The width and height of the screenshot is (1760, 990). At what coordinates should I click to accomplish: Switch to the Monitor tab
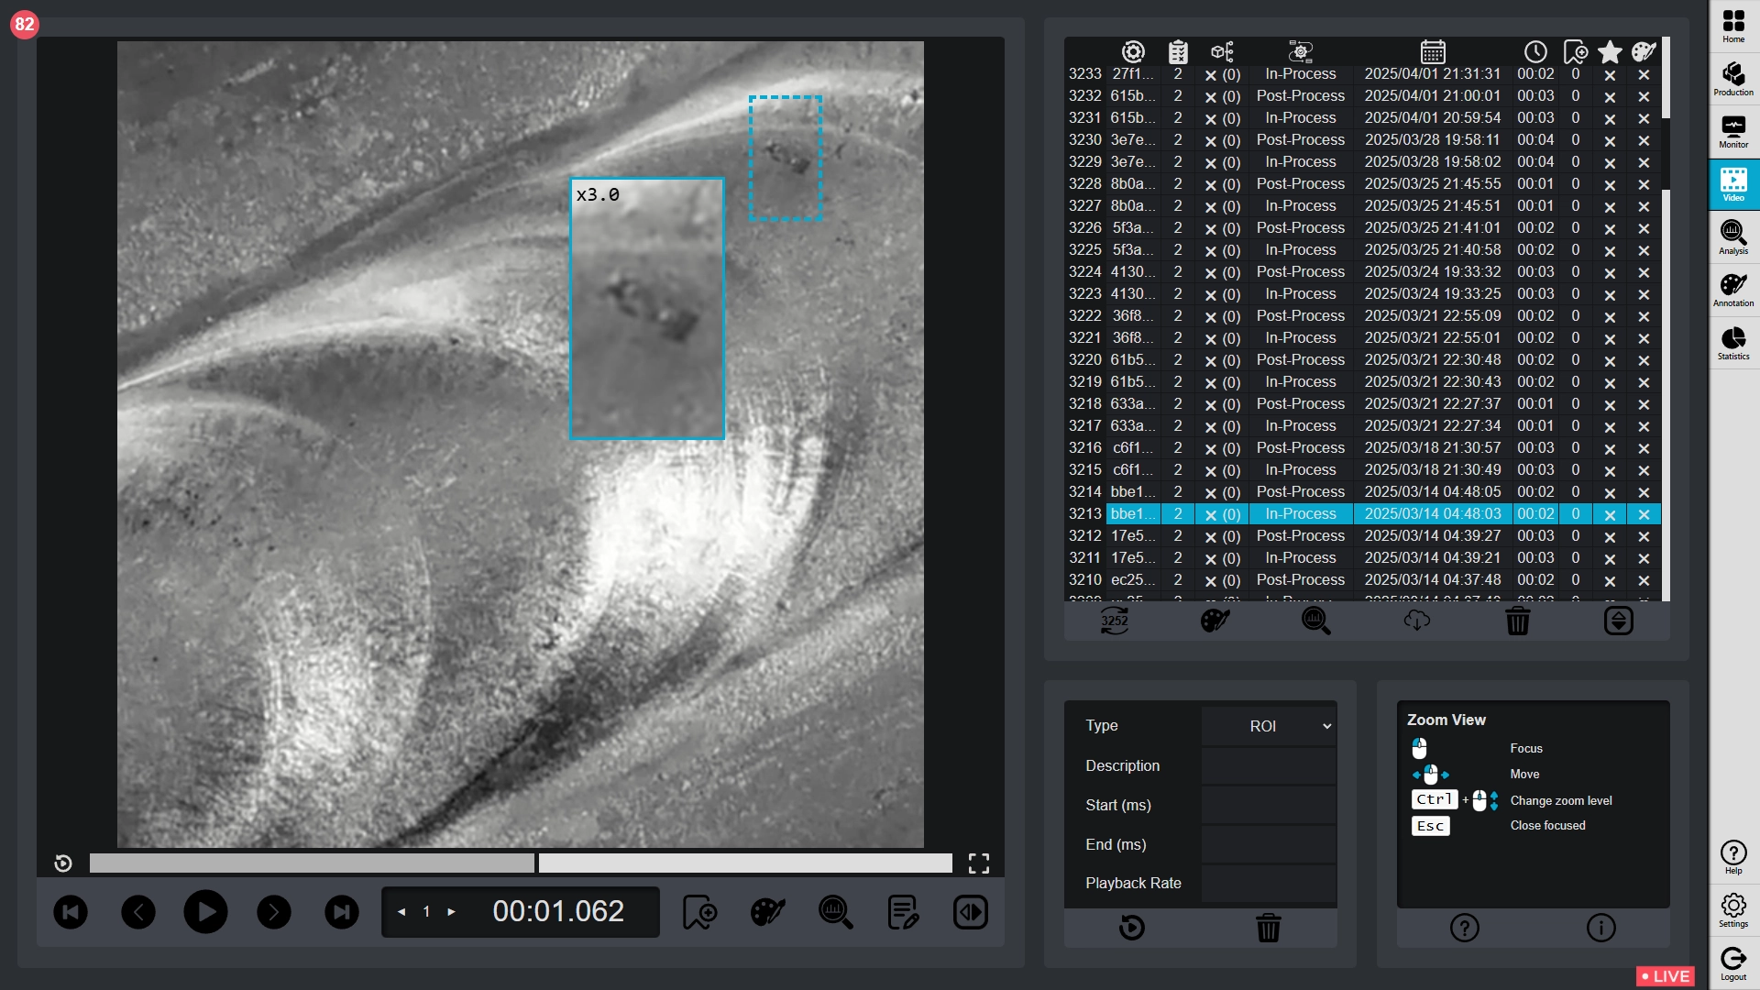1732,131
